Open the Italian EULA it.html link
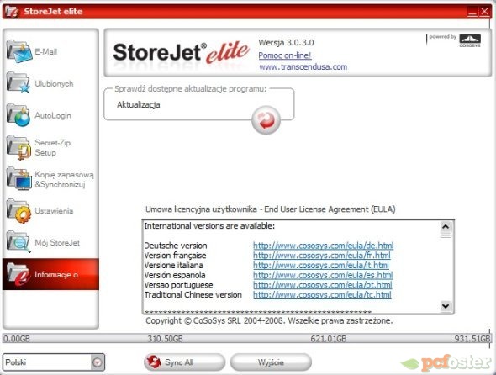This screenshot has width=496, height=375. click(321, 265)
